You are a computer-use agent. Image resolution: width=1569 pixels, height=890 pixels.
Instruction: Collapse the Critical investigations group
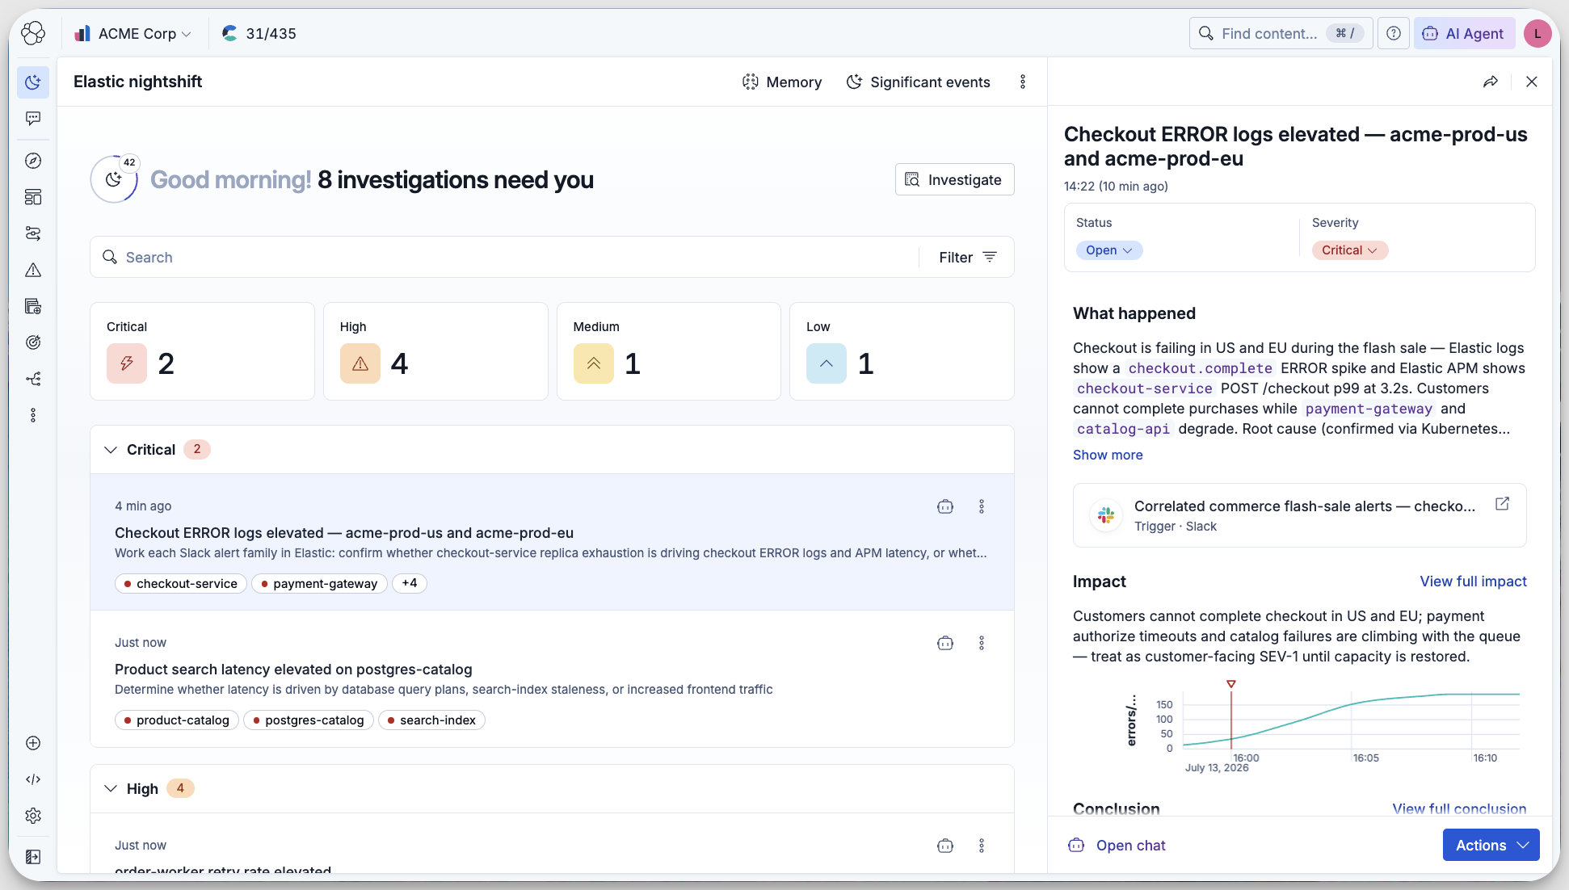(111, 450)
